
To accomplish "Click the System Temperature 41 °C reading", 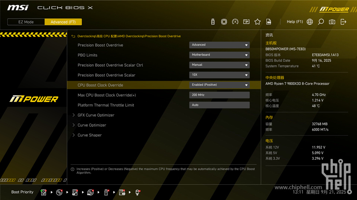I will 316,66.
